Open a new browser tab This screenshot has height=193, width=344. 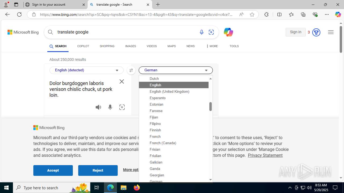158,5
